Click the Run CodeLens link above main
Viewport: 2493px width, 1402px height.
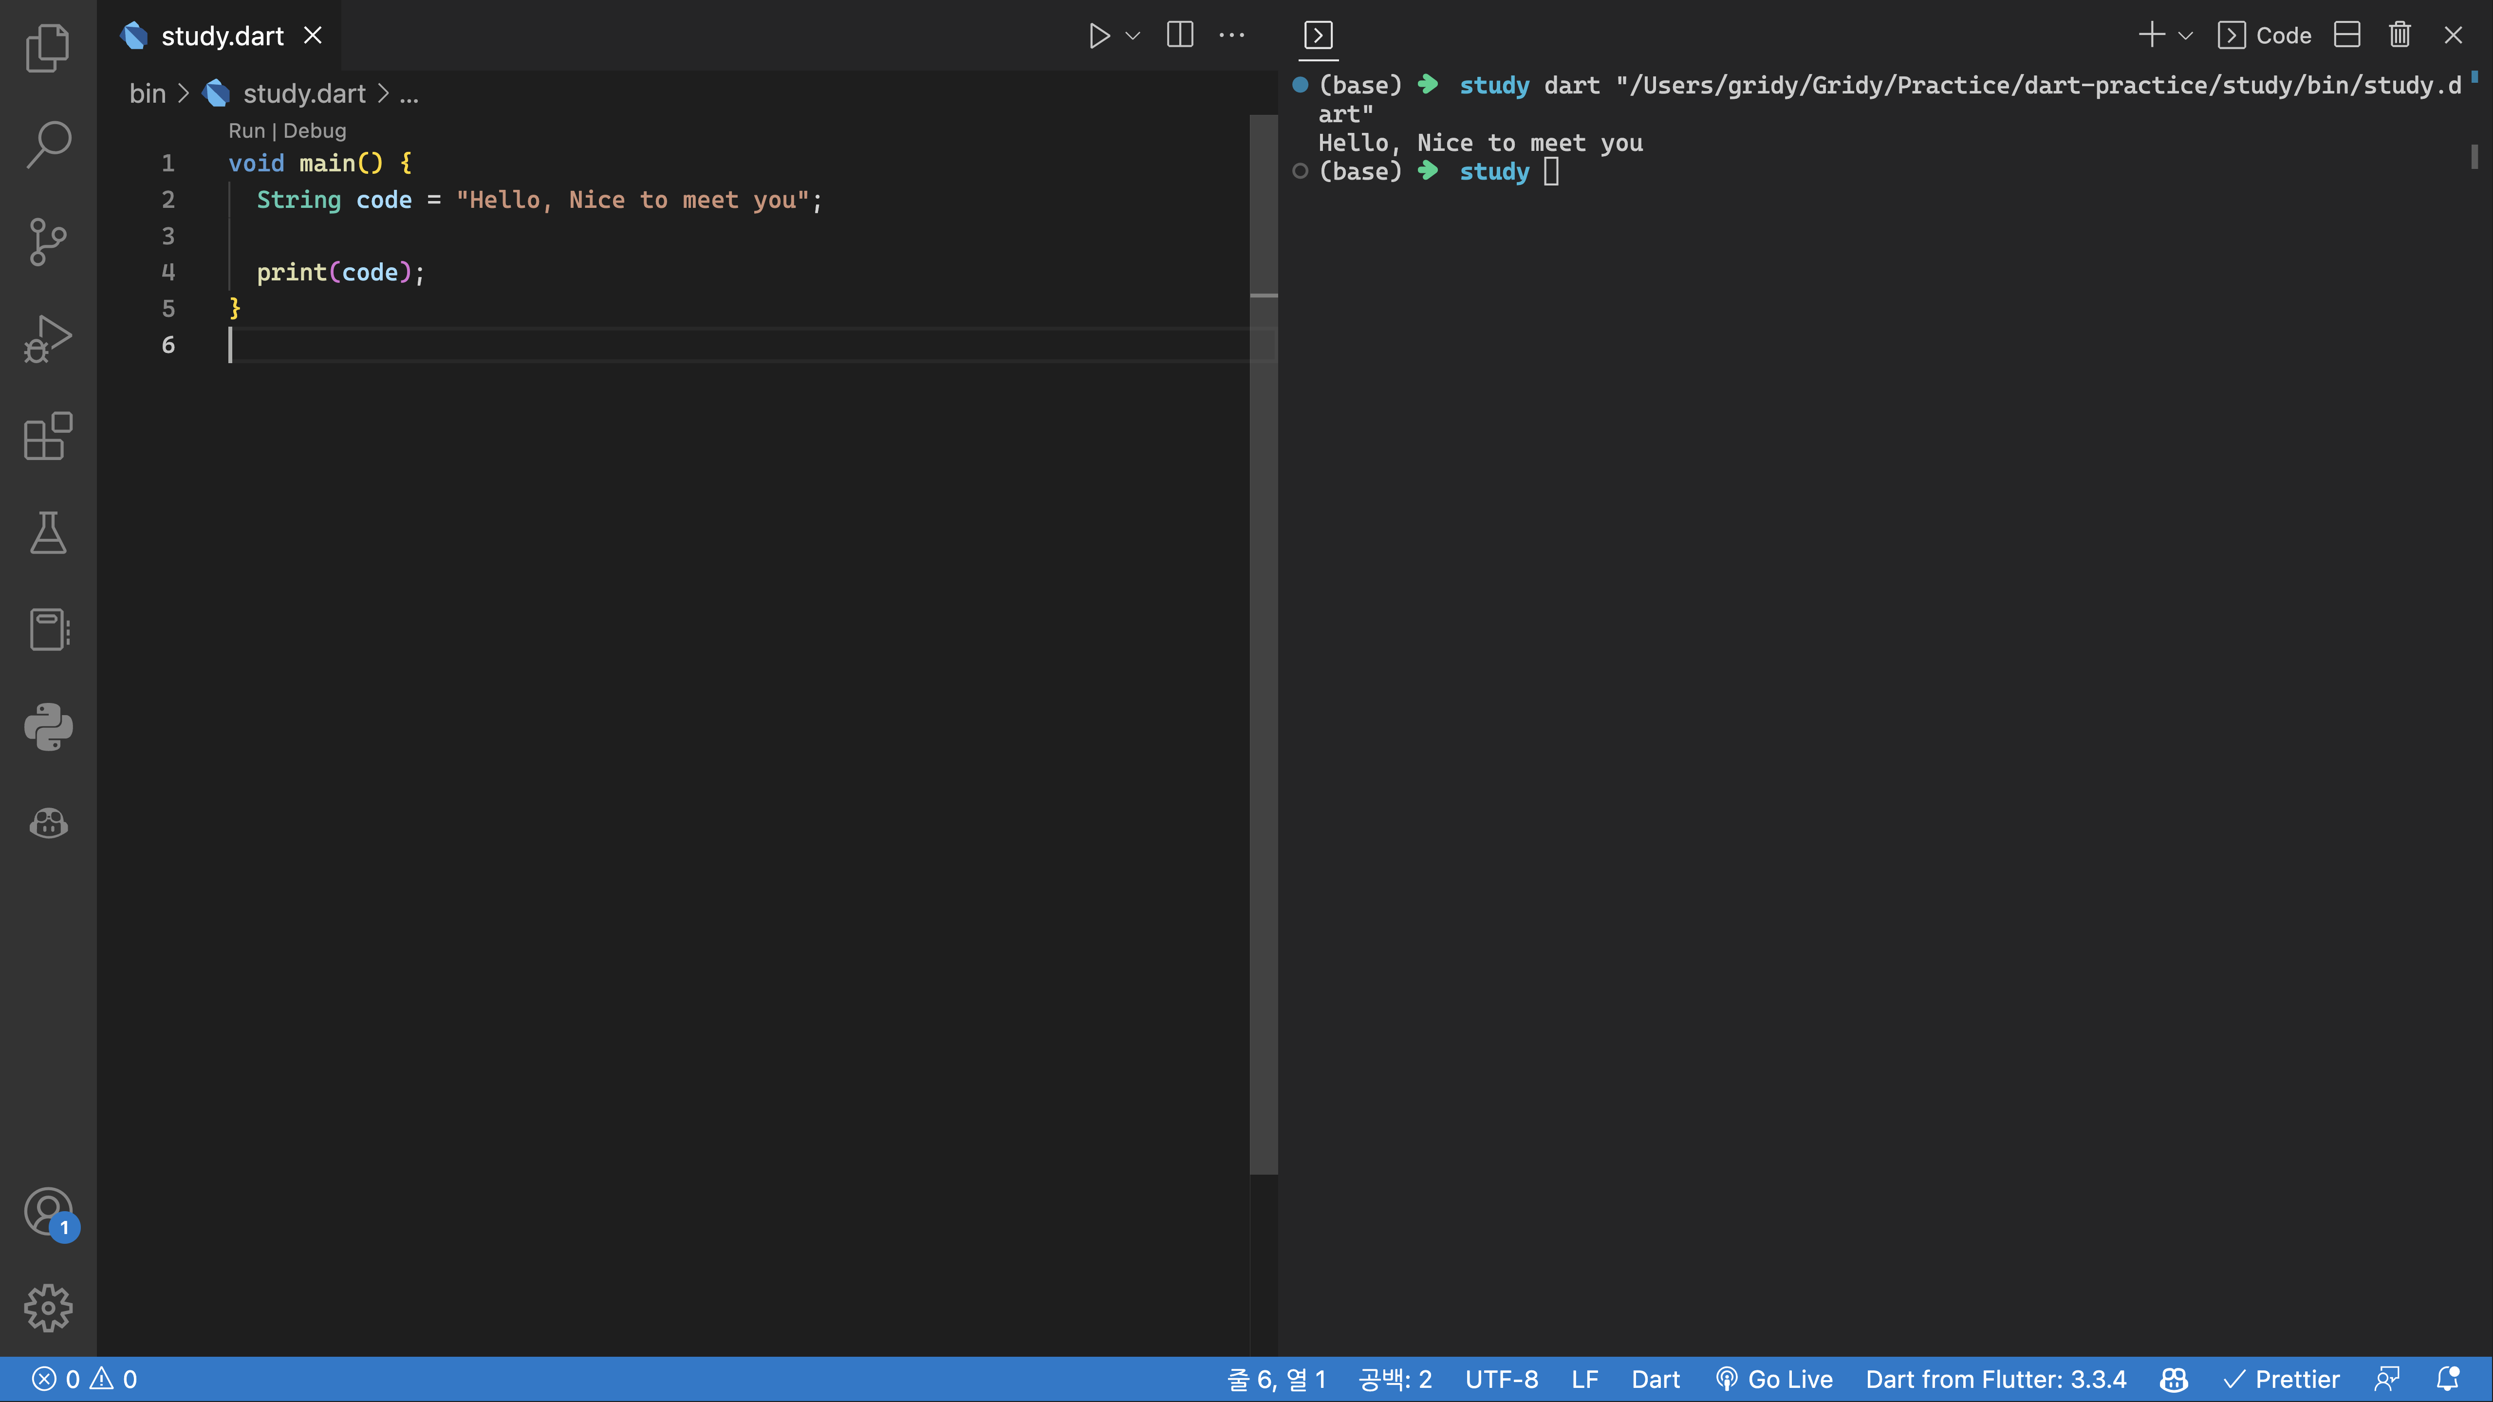tap(246, 130)
